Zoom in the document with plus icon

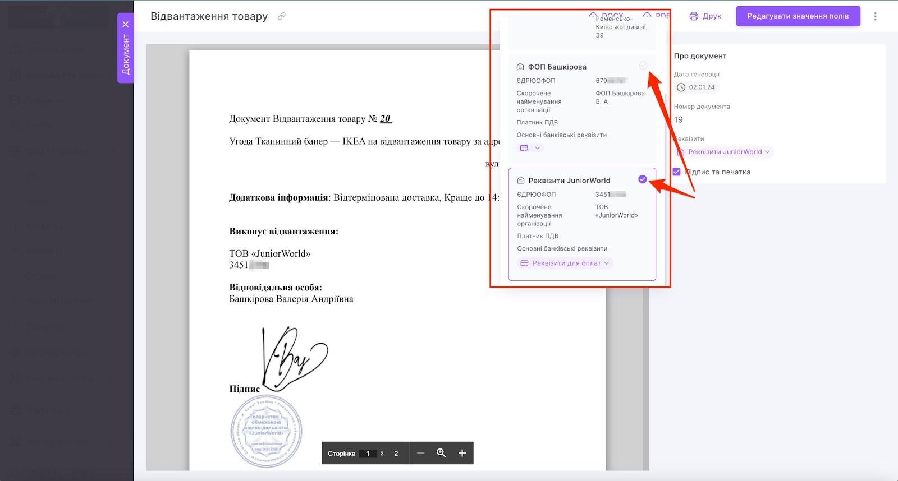coord(462,453)
